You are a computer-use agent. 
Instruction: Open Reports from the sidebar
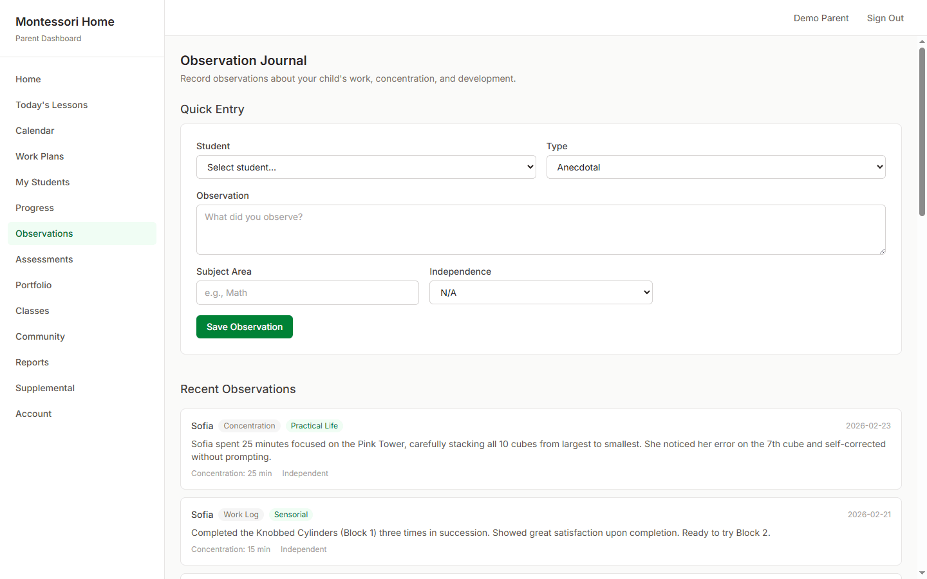[32, 362]
